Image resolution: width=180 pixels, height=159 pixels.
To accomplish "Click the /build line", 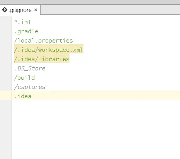I will [x=24, y=78].
